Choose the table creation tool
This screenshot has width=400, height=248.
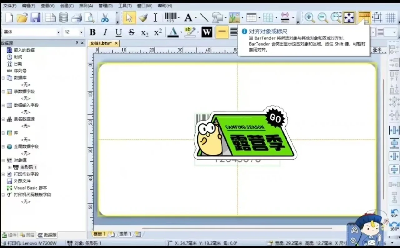pos(251,17)
